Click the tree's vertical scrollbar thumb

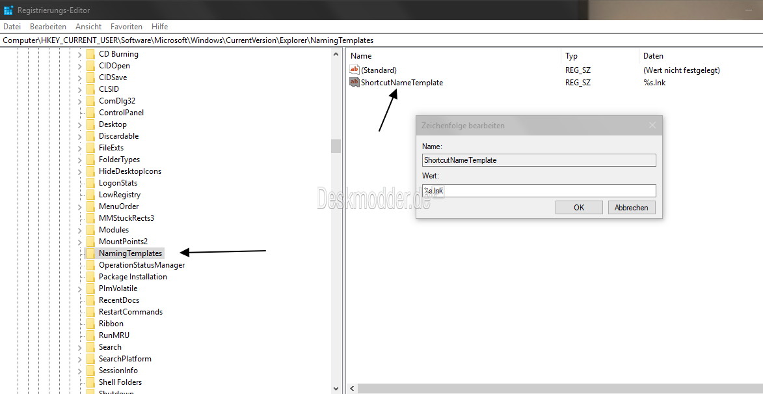click(x=336, y=146)
